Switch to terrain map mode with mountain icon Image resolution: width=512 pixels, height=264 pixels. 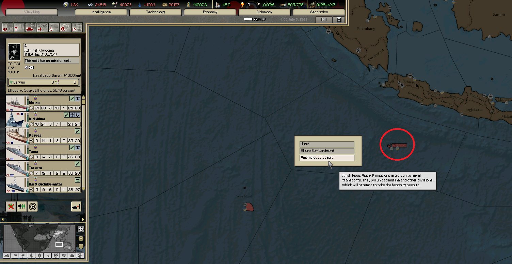pos(6,256)
